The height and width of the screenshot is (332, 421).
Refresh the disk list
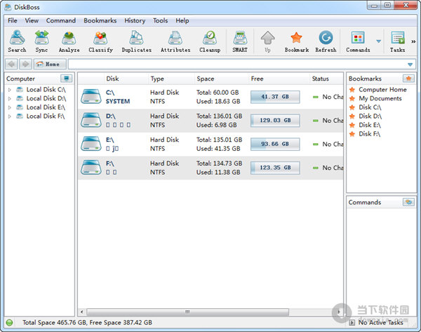click(326, 41)
